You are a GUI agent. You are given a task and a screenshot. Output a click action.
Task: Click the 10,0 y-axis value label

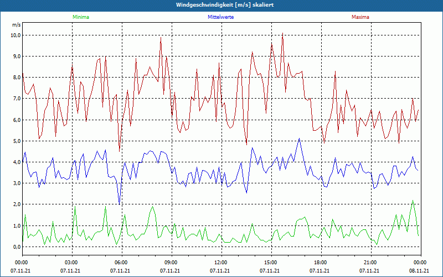coord(16,35)
